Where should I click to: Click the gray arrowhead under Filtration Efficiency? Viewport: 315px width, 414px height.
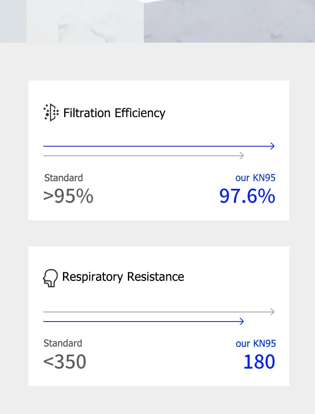(241, 156)
